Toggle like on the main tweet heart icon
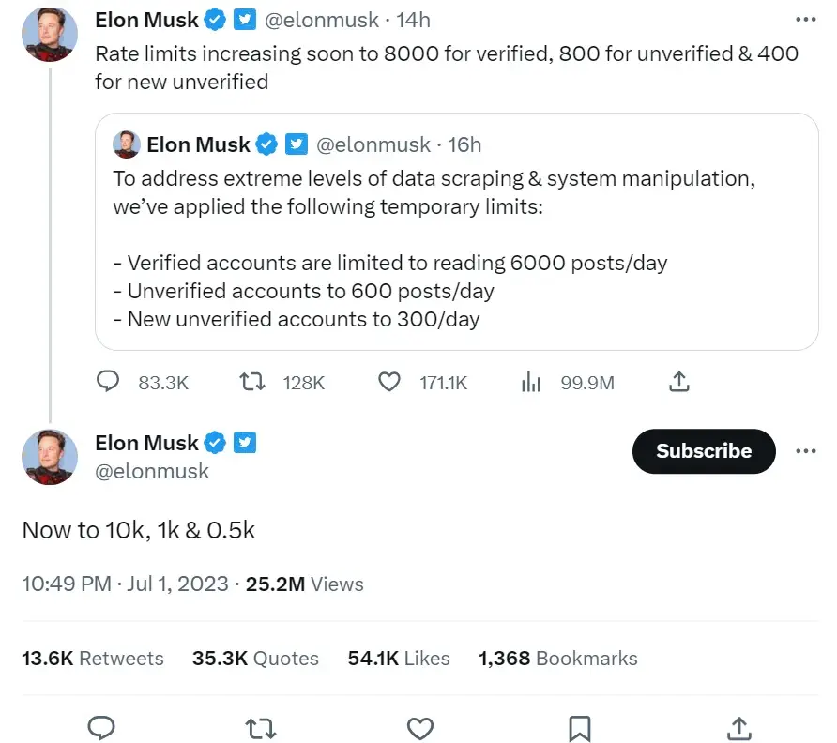 tap(420, 729)
